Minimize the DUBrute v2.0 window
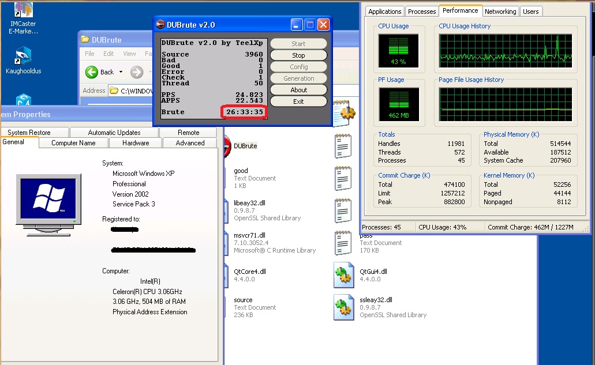 click(297, 25)
